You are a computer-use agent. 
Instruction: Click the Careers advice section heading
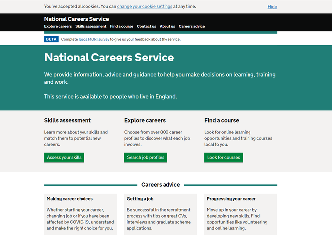161,185
